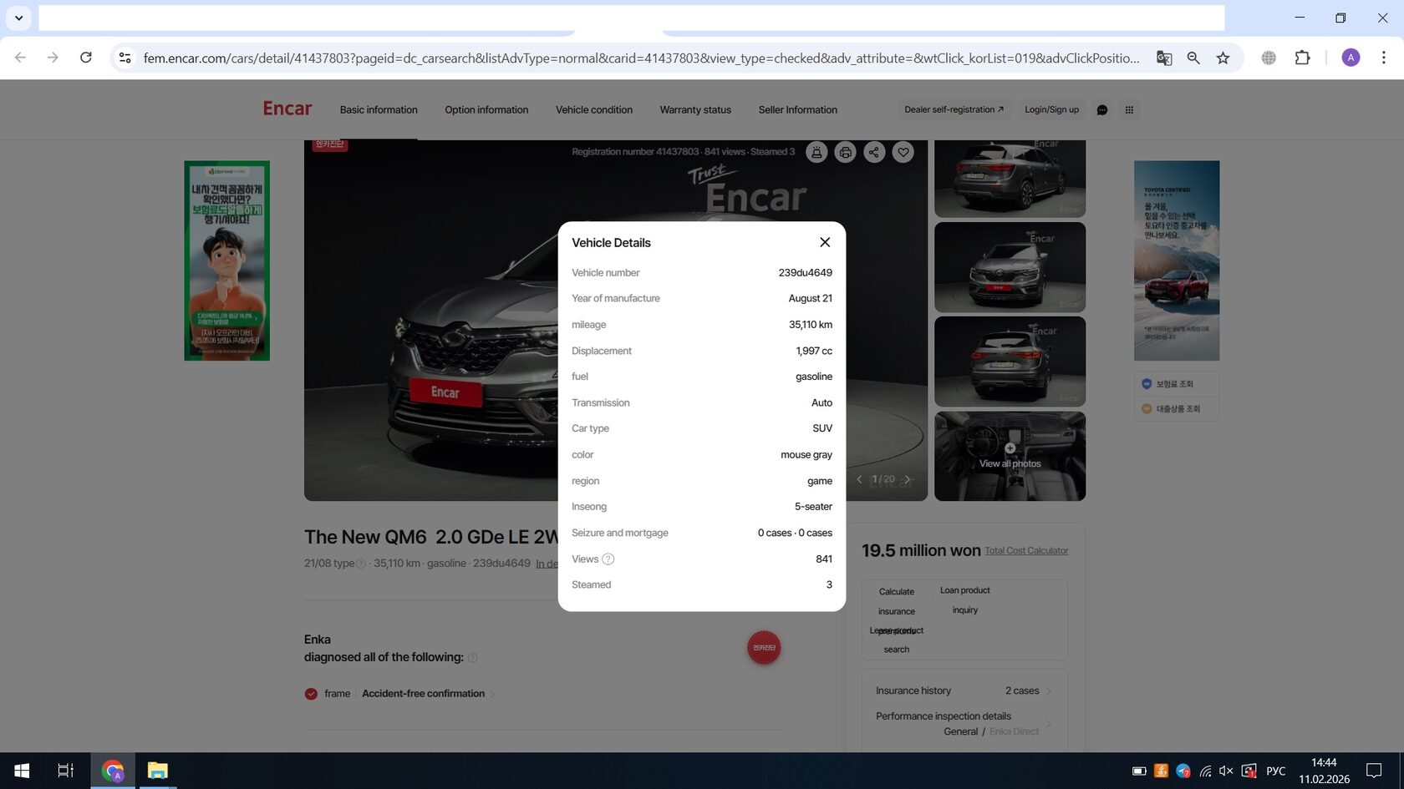Image resolution: width=1404 pixels, height=789 pixels.
Task: Open the Windows notification center
Action: (1374, 771)
